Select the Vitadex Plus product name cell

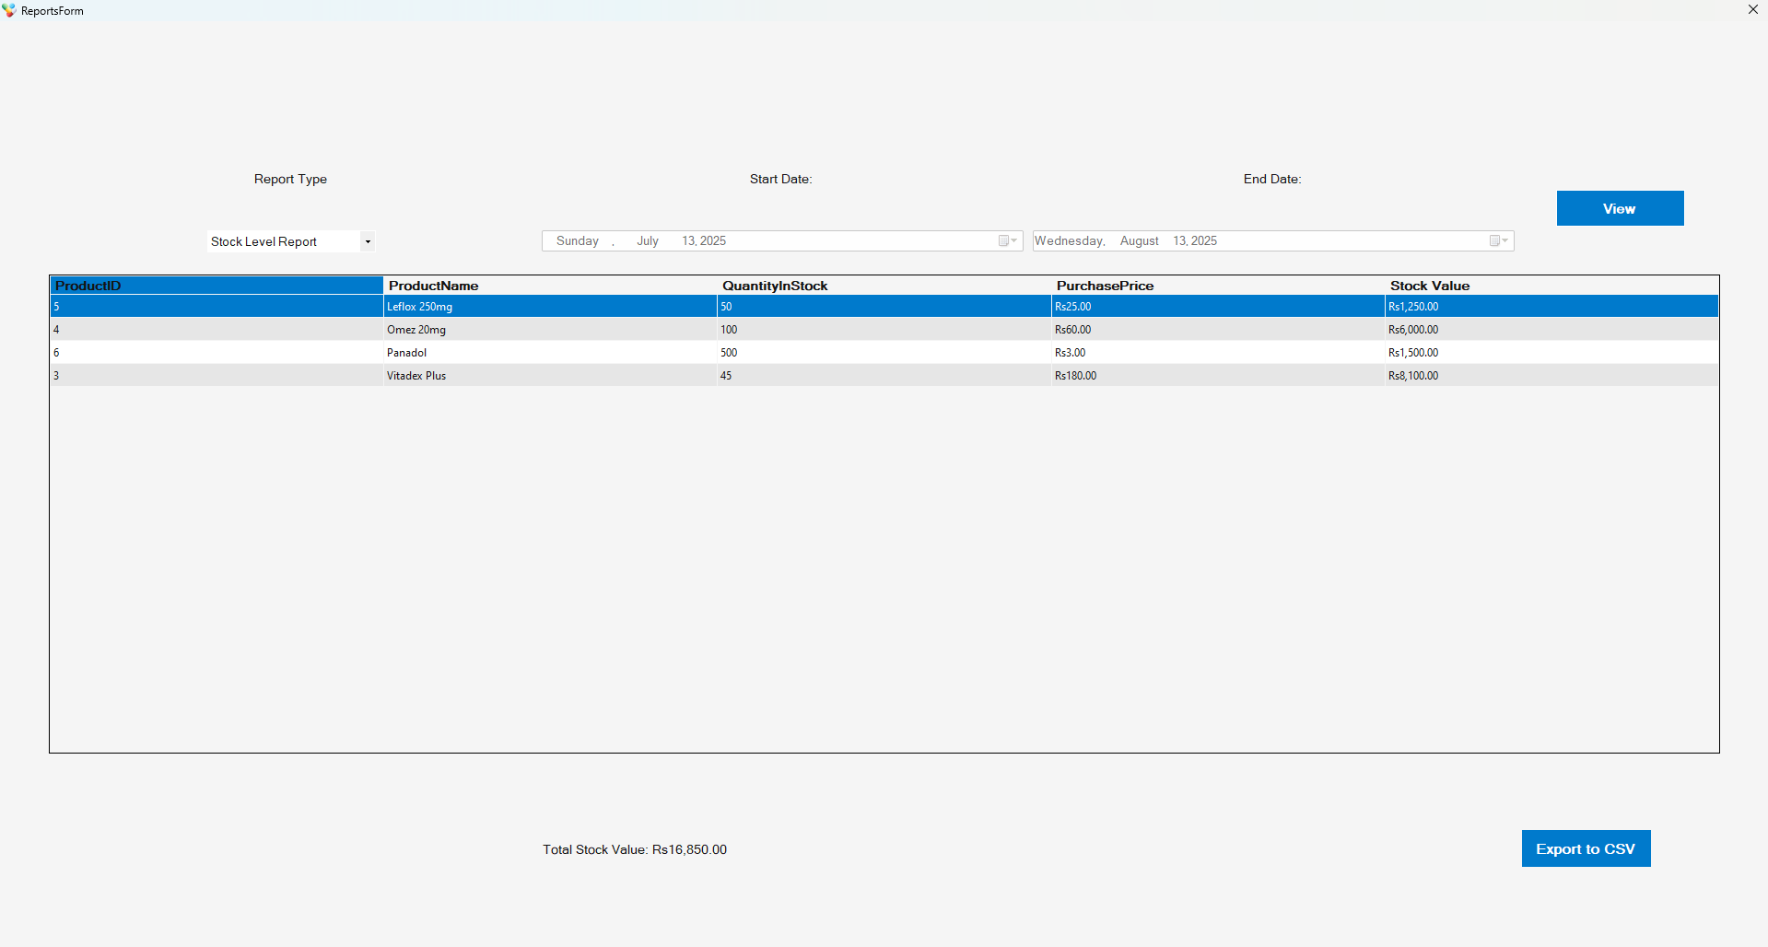click(x=550, y=376)
